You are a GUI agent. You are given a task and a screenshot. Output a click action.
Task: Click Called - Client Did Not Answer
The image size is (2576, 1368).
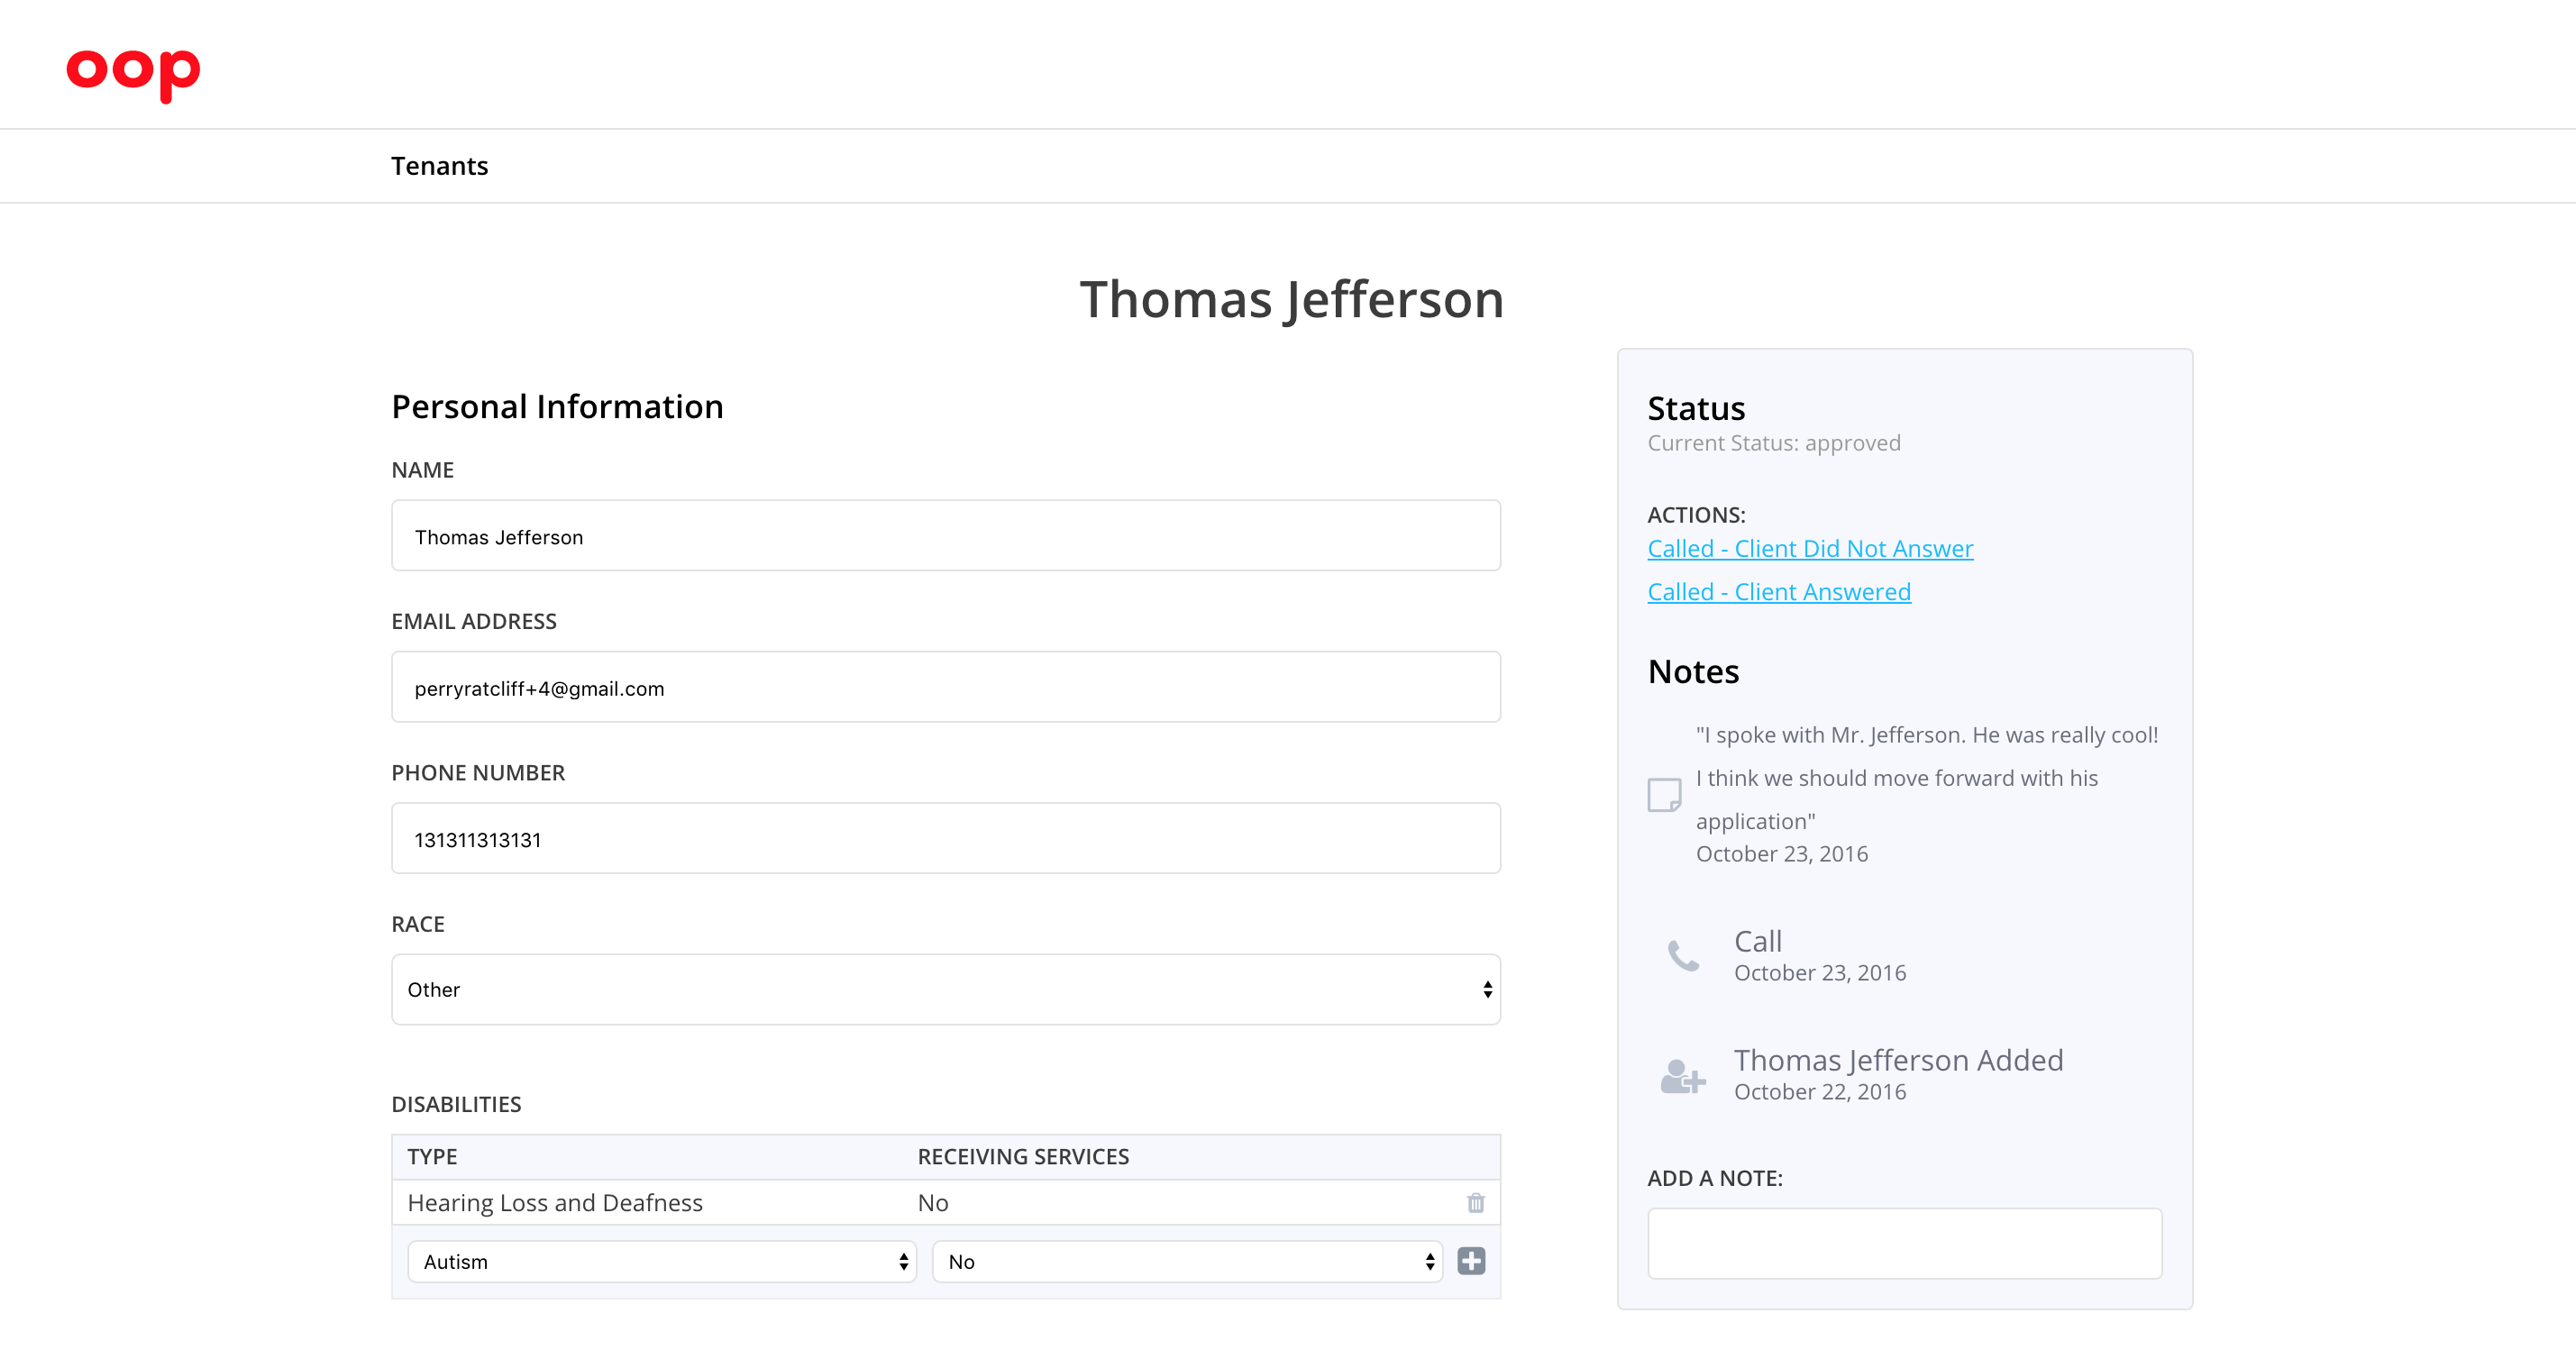click(1810, 549)
